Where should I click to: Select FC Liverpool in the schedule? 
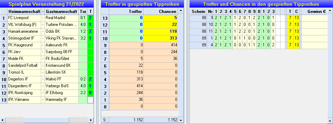[x=24, y=18]
